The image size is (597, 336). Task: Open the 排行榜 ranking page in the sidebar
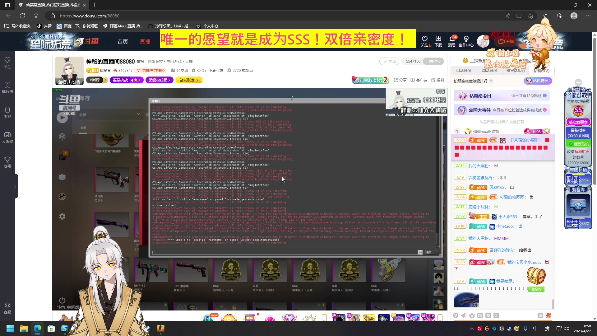pyautogui.click(x=7, y=87)
